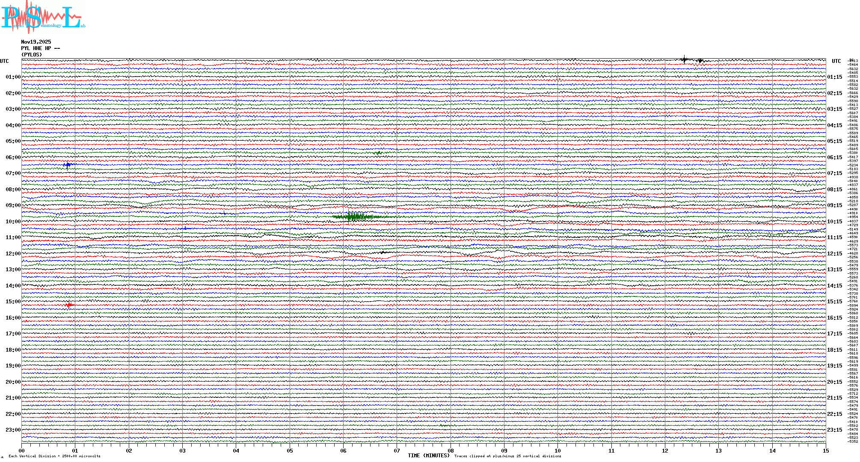
Task: Click the TIME (MINUTES) axis title
Action: (429, 456)
